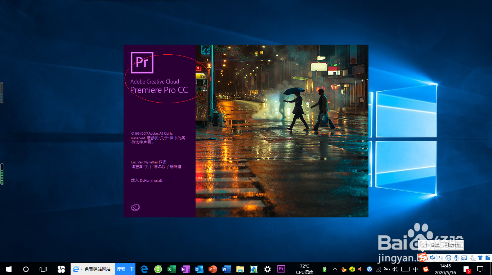Image resolution: width=492 pixels, height=275 pixels.
Task: Open the touch keyboard from the tray
Action: [405, 269]
